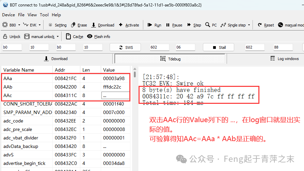The height and width of the screenshot is (171, 304).
Task: Open the File menu
Action: pos(21,15)
